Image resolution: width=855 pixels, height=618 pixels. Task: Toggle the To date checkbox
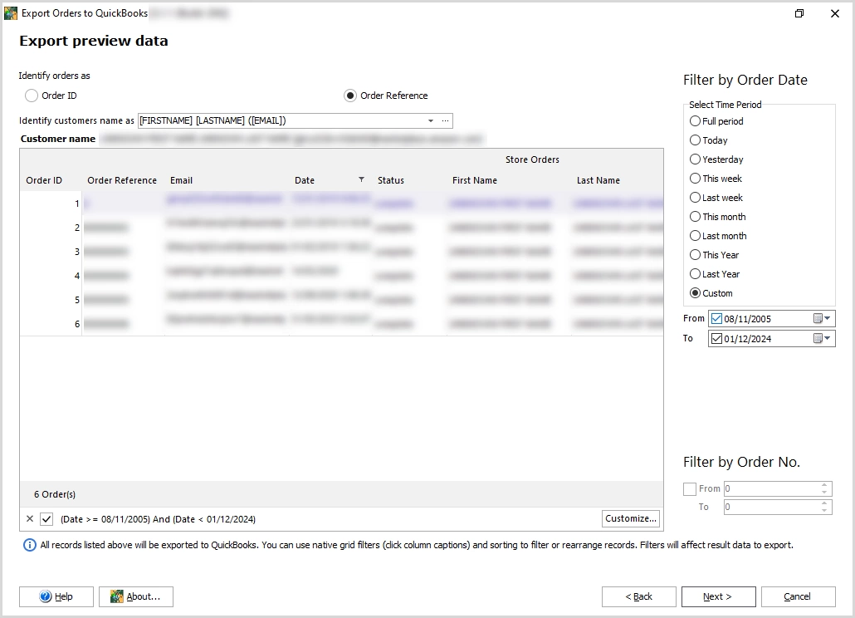tap(716, 339)
